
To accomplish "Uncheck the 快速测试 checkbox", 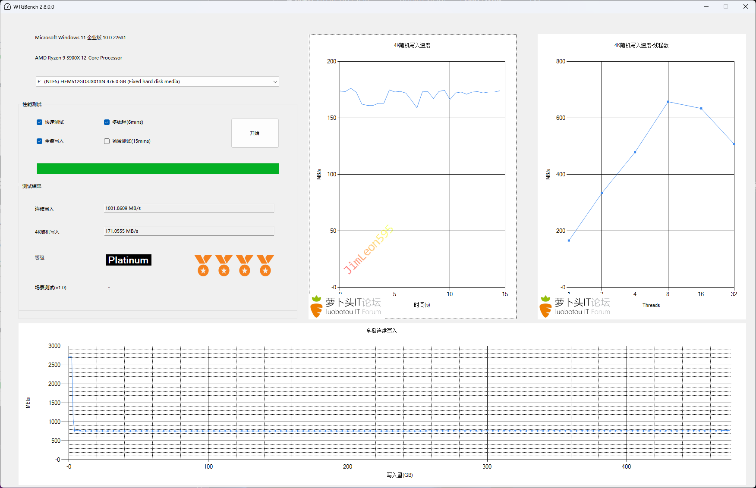I will coord(40,122).
